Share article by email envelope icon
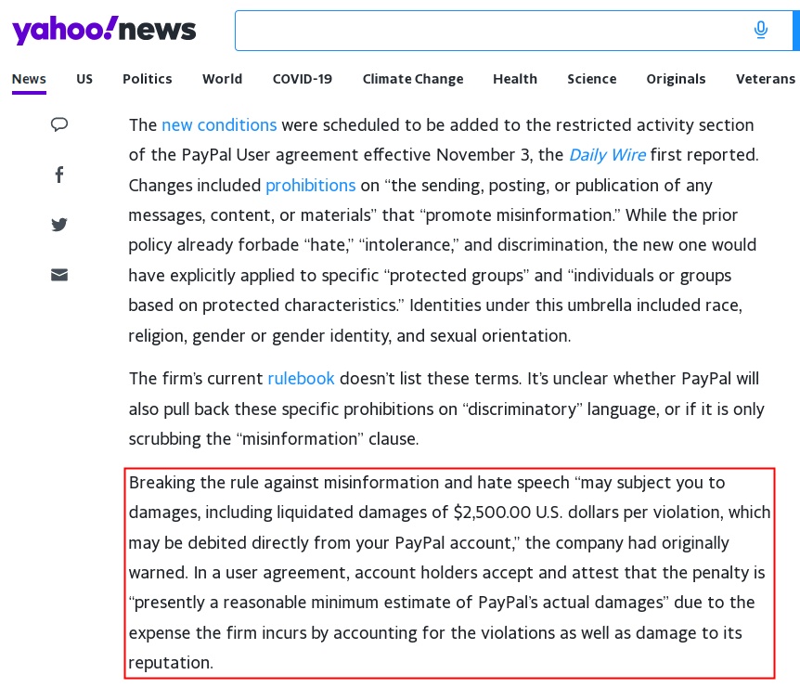This screenshot has width=800, height=688. pyautogui.click(x=59, y=275)
